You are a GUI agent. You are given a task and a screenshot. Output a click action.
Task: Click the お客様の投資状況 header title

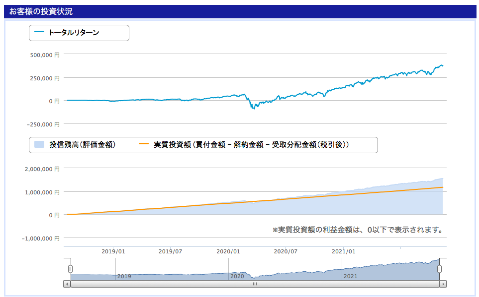[41, 11]
